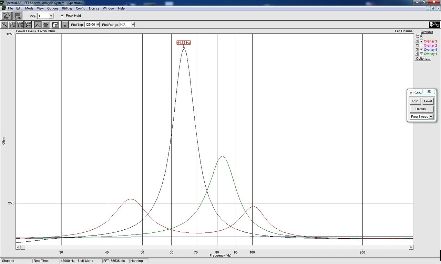The height and width of the screenshot is (264, 441).
Task: Start the analyzer with the Run toolbar button
Action: [7, 15]
